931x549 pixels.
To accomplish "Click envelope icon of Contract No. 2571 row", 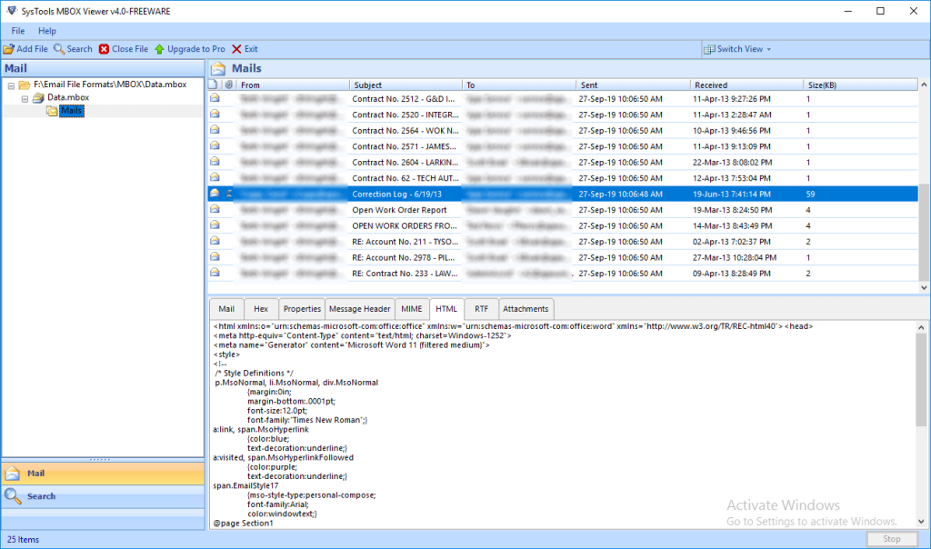I will pyautogui.click(x=215, y=146).
